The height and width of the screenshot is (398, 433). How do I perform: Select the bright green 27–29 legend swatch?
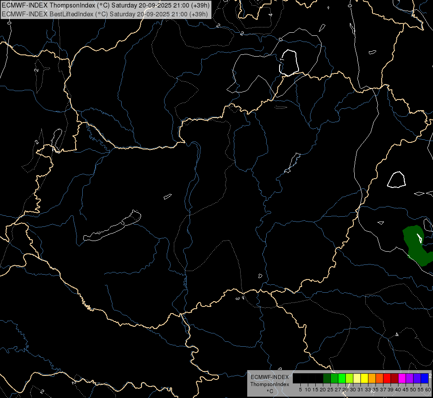(x=342, y=378)
